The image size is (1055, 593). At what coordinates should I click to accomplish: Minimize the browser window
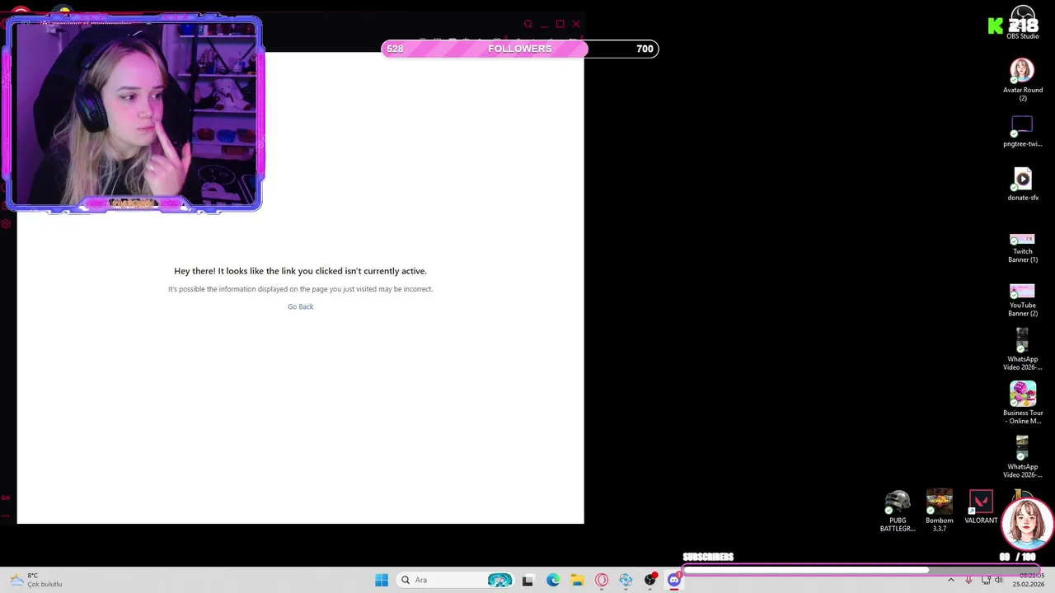tap(544, 24)
